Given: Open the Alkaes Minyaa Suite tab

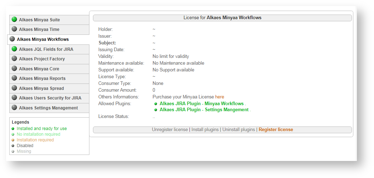Looking at the screenshot, I should tap(50, 20).
